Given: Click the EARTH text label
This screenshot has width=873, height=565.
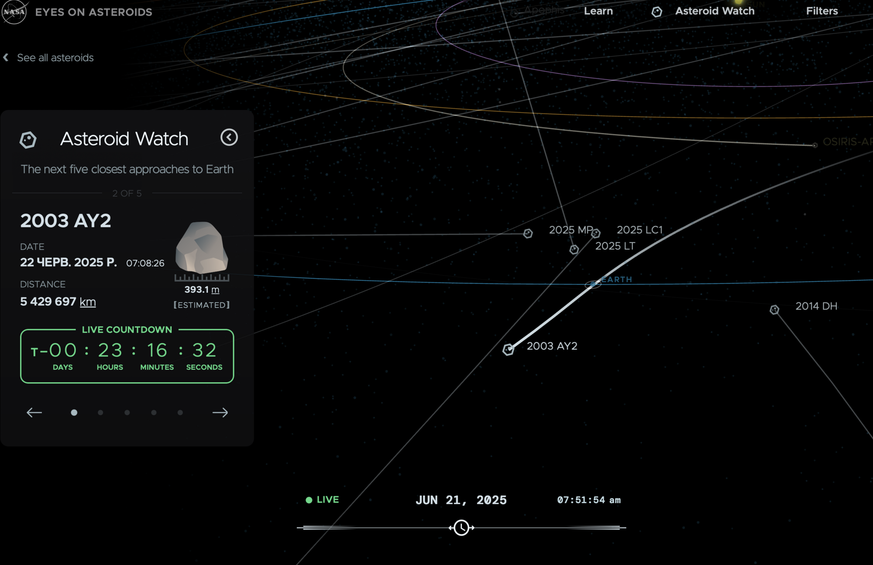Looking at the screenshot, I should click(616, 280).
